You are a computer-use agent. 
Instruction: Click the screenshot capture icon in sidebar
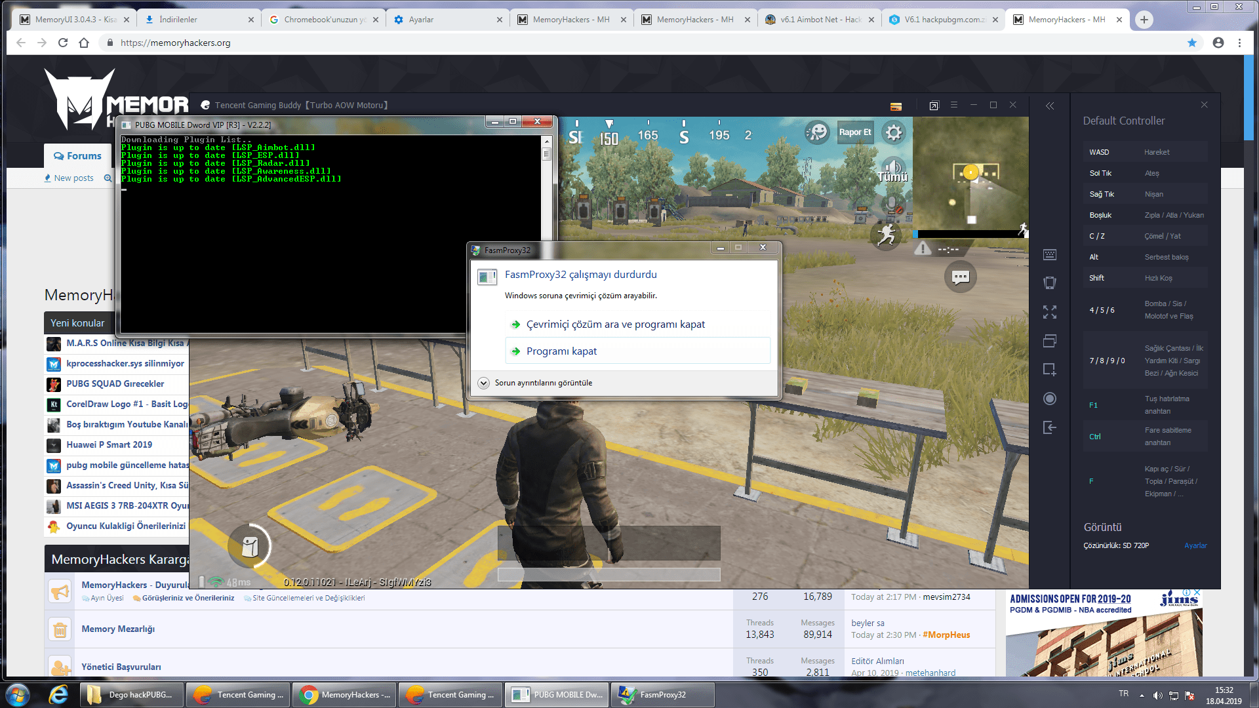click(1050, 370)
